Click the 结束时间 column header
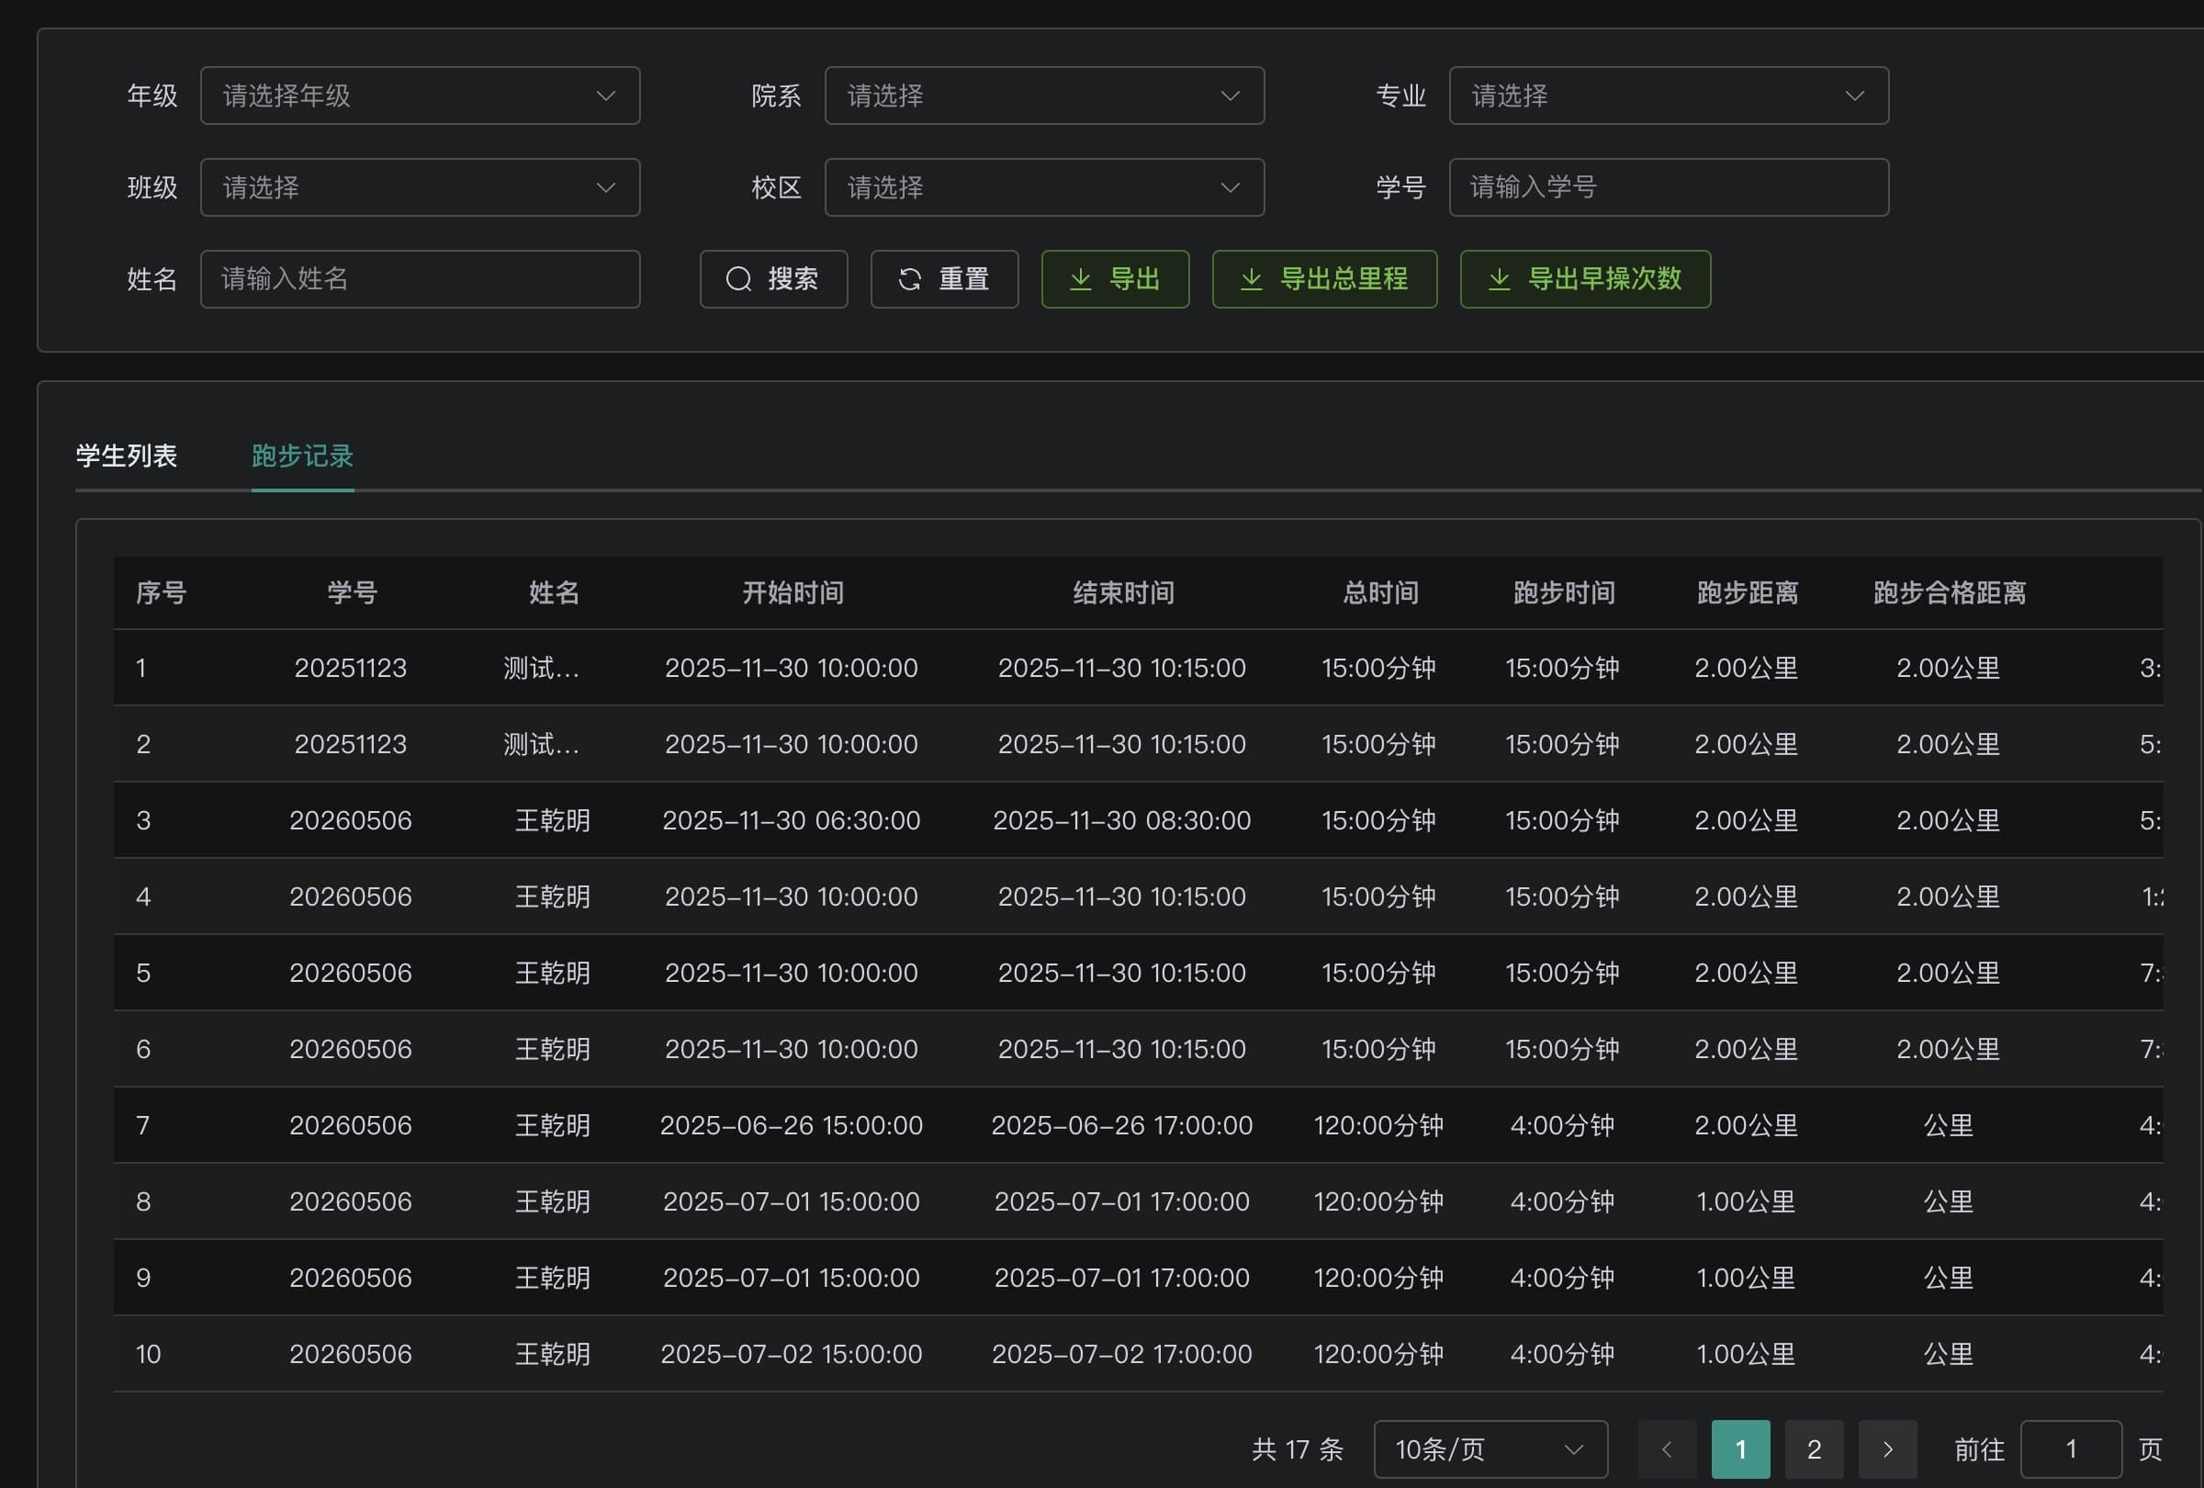 click(1124, 592)
